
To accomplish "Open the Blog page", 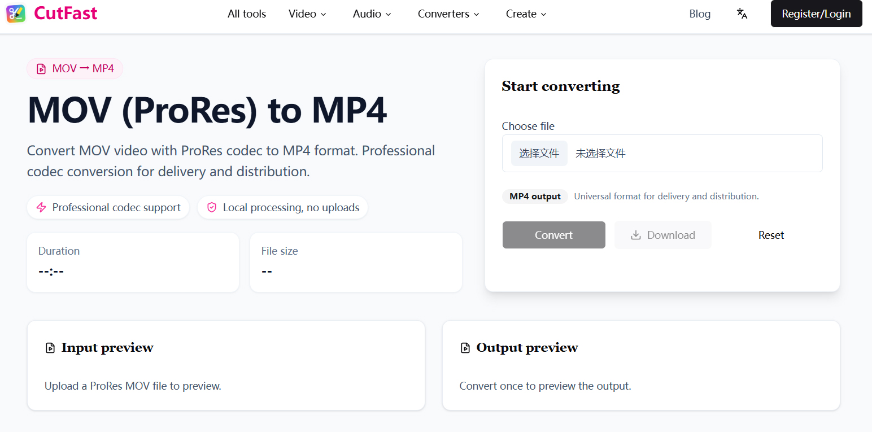I will click(x=700, y=14).
